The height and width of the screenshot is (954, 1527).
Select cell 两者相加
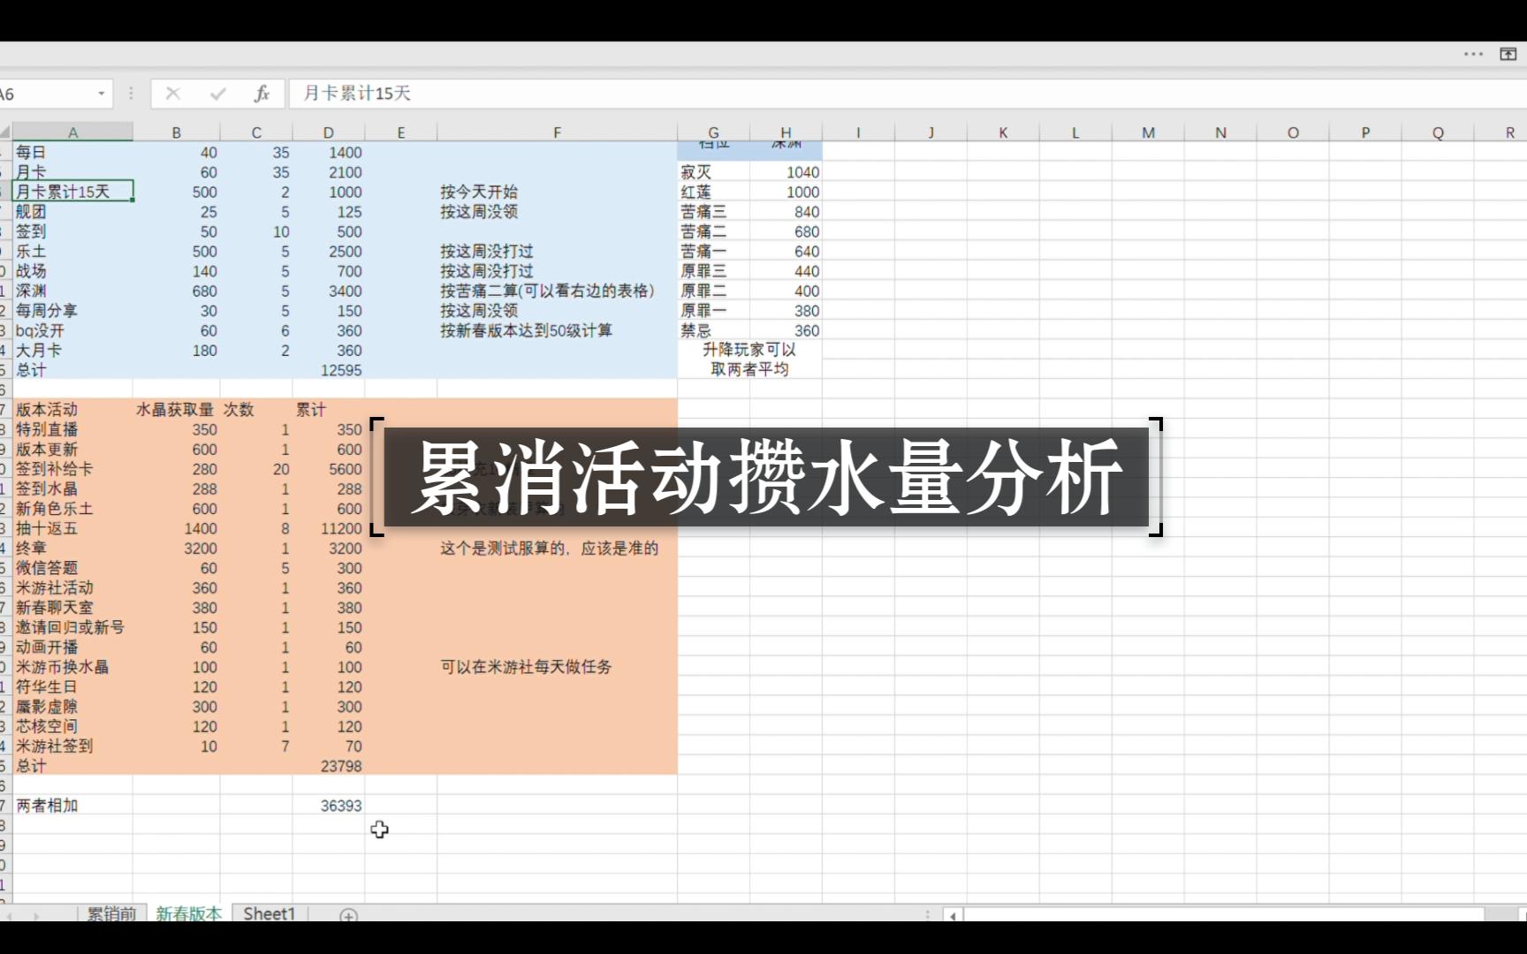click(x=72, y=806)
